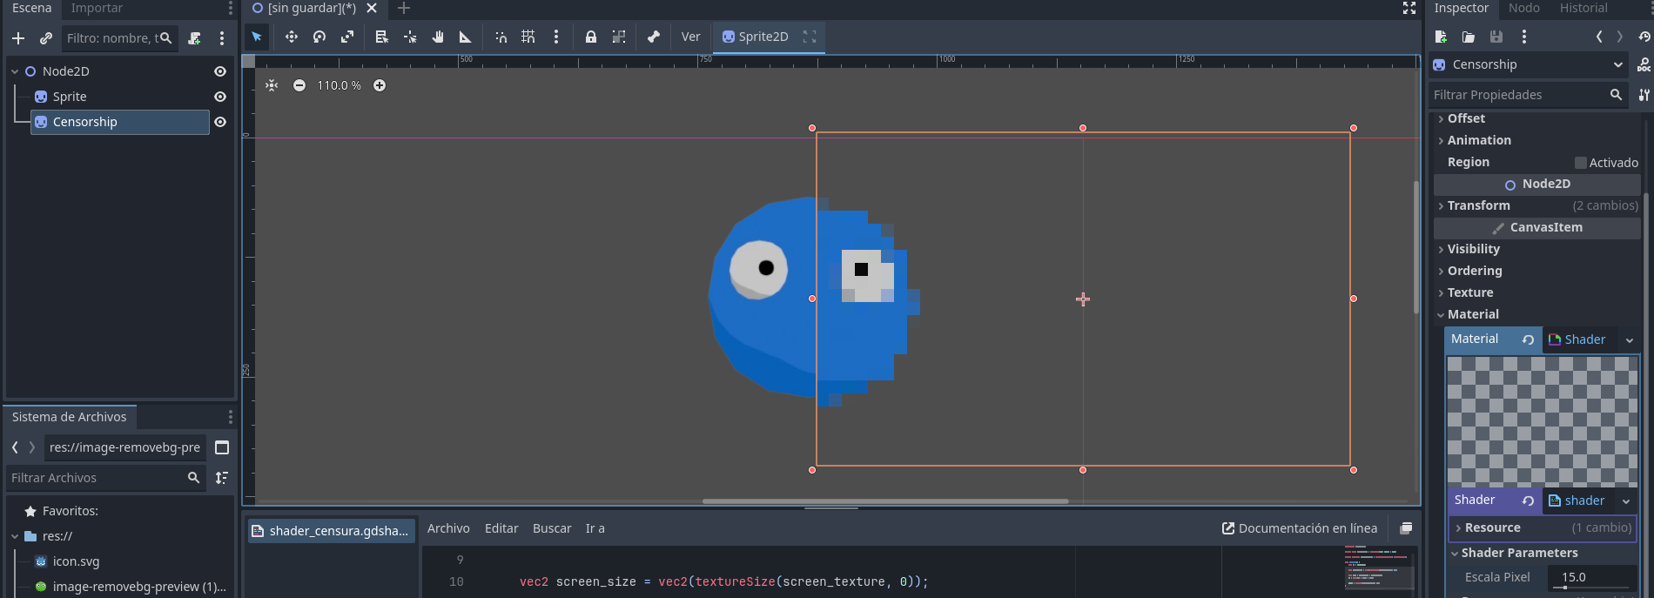Hide the Censorship node visibility eye
Image resolution: width=1654 pixels, height=598 pixels.
(220, 122)
